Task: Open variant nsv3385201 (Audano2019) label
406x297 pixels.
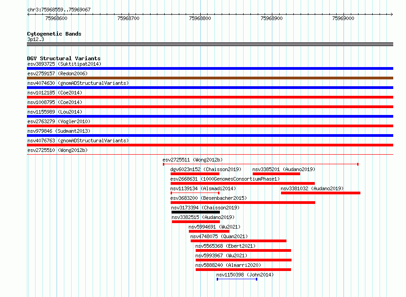Action: coord(284,169)
